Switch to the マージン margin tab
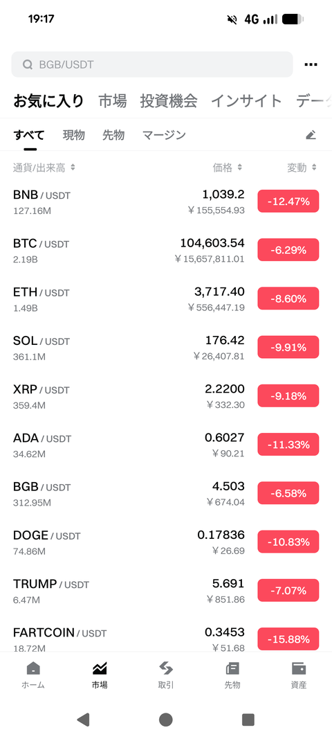Screen dimensions: 332x739 point(164,135)
